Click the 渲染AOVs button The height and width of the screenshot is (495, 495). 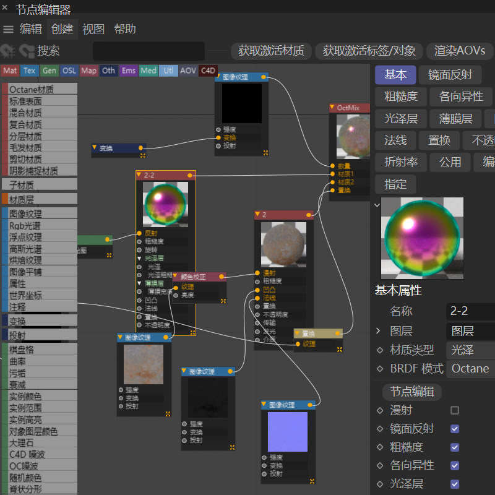(459, 51)
